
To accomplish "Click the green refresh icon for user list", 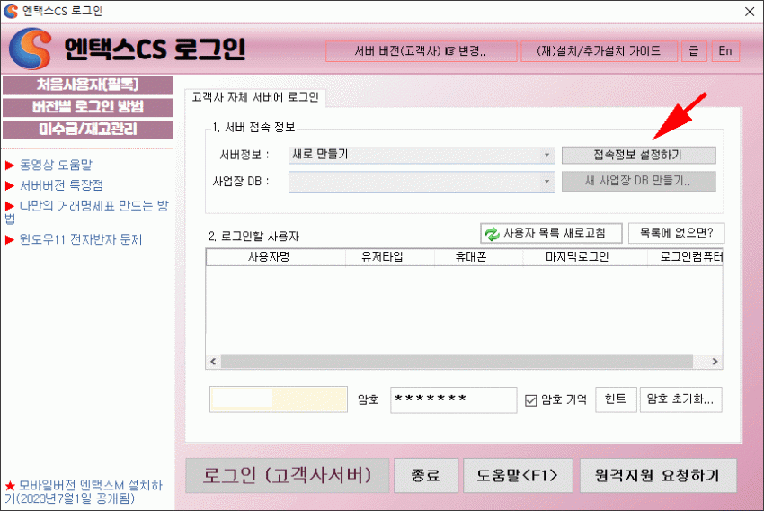I will coord(493,234).
